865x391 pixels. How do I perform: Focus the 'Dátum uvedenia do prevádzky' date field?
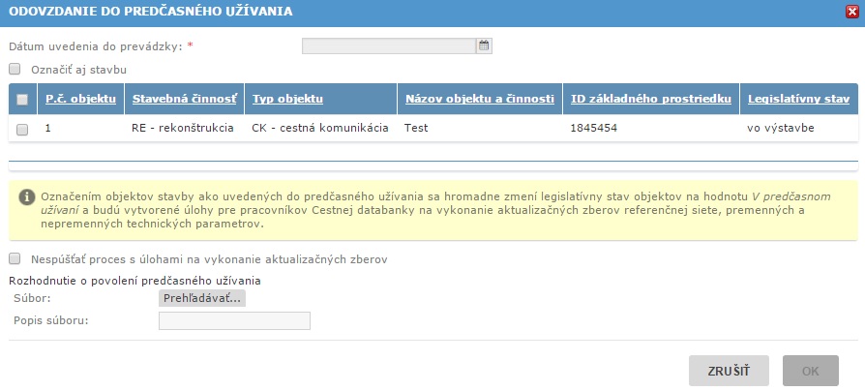pyautogui.click(x=389, y=45)
